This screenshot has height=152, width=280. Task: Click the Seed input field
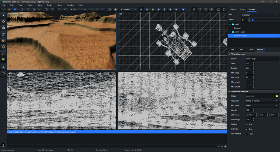(x=249, y=63)
